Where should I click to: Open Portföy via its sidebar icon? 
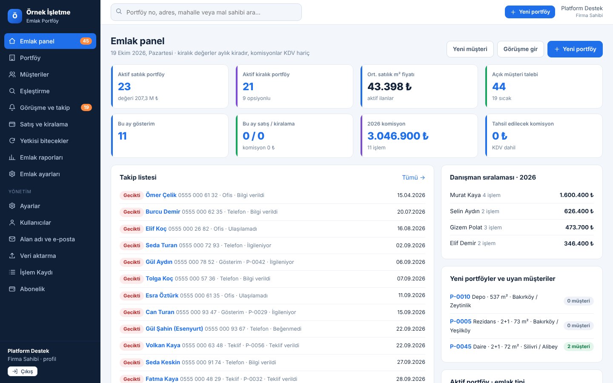pos(12,58)
